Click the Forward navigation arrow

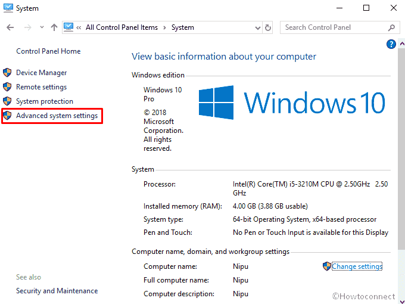[27, 27]
